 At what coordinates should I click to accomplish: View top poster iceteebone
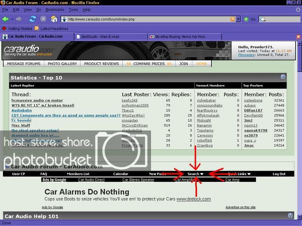pos(253,100)
